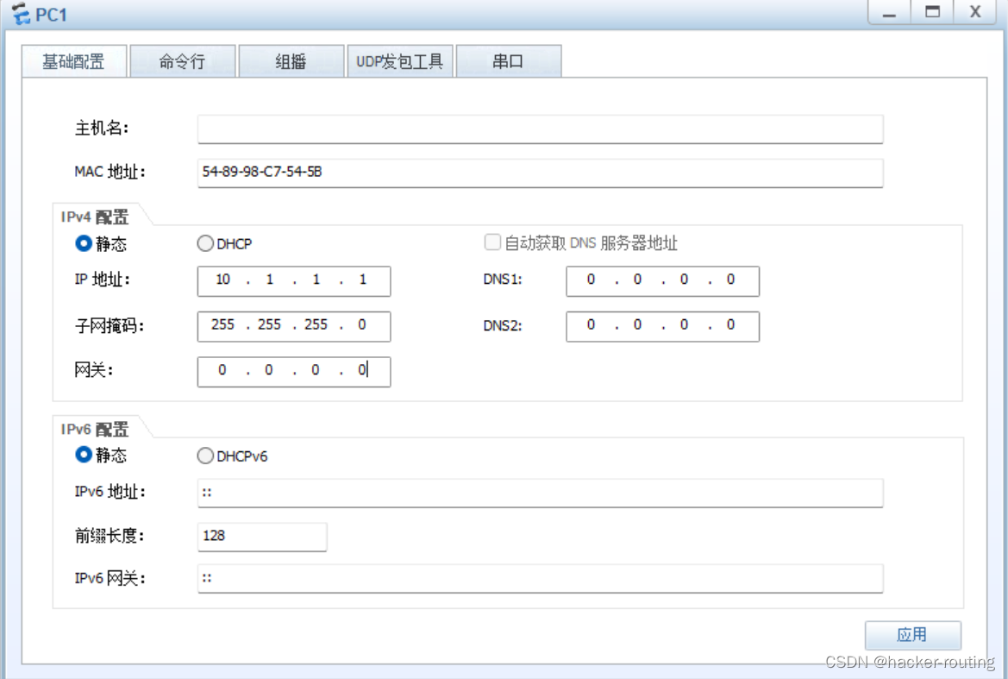
Task: Select the IPv4 DHCP radio button
Action: tap(205, 243)
